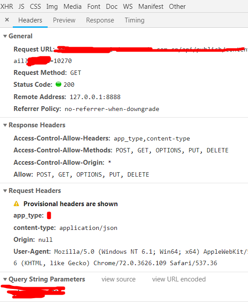Filter requests by Img type
The width and height of the screenshot is (248, 307).
click(52, 7)
